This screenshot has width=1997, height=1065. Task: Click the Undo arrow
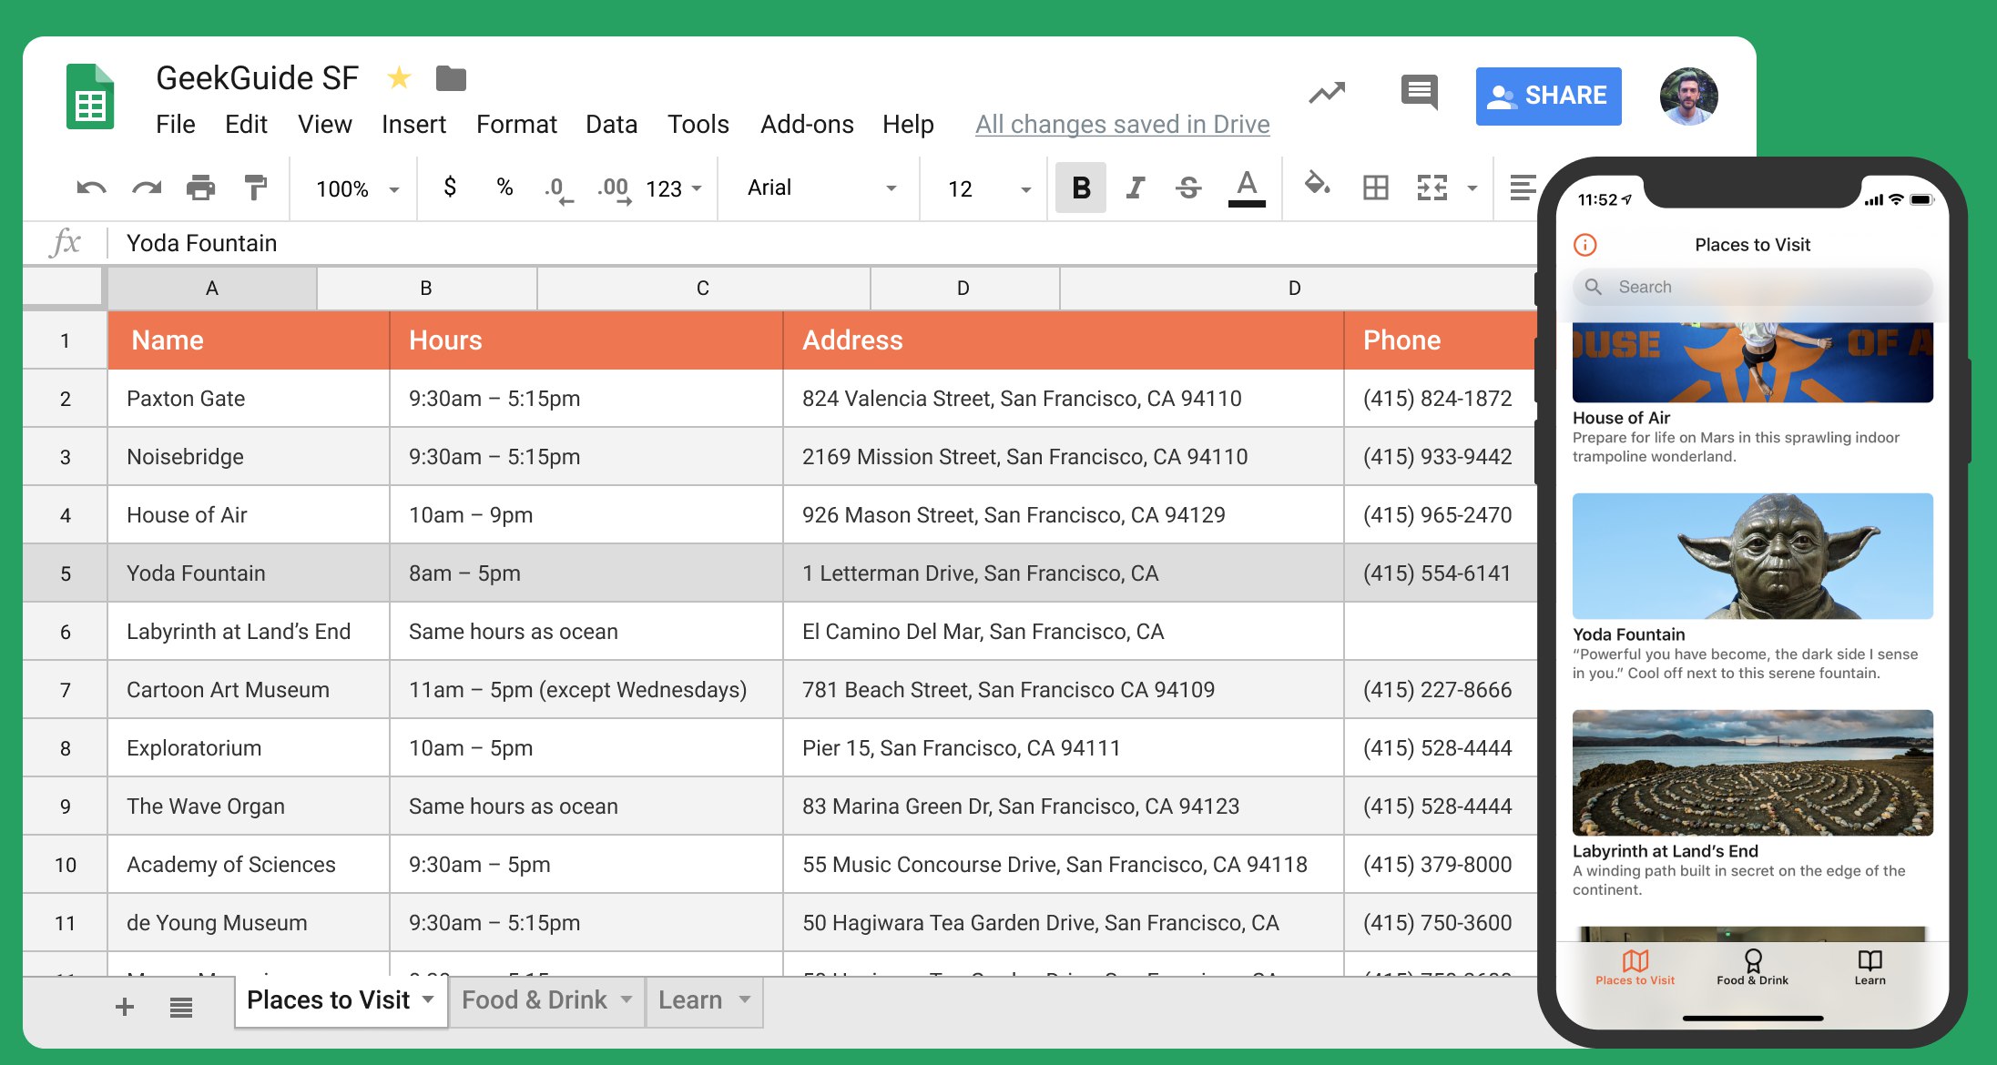click(91, 188)
